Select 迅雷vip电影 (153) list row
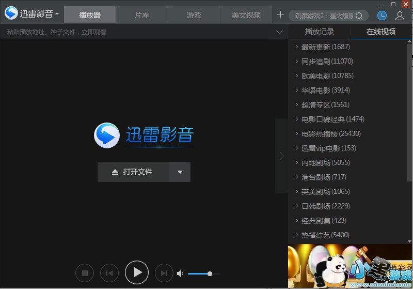413x289 pixels. point(347,148)
